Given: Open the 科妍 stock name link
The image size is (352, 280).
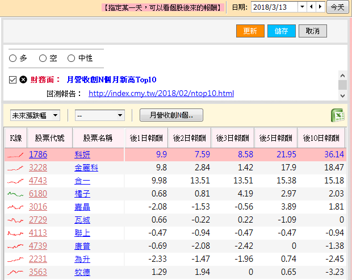Looking at the screenshot, I should (82, 154).
